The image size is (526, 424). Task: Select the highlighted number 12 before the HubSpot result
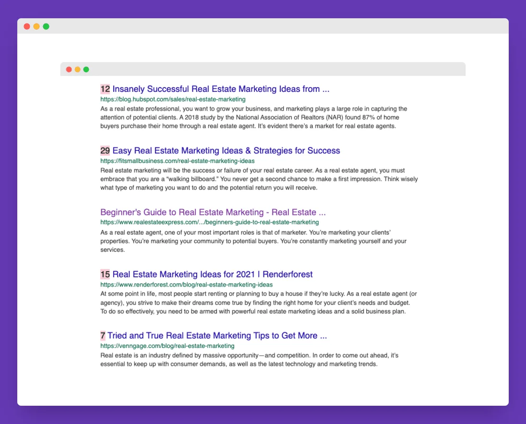point(105,89)
